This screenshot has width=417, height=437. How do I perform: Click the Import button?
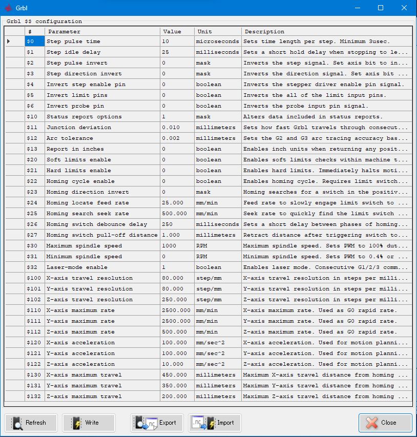[215, 423]
